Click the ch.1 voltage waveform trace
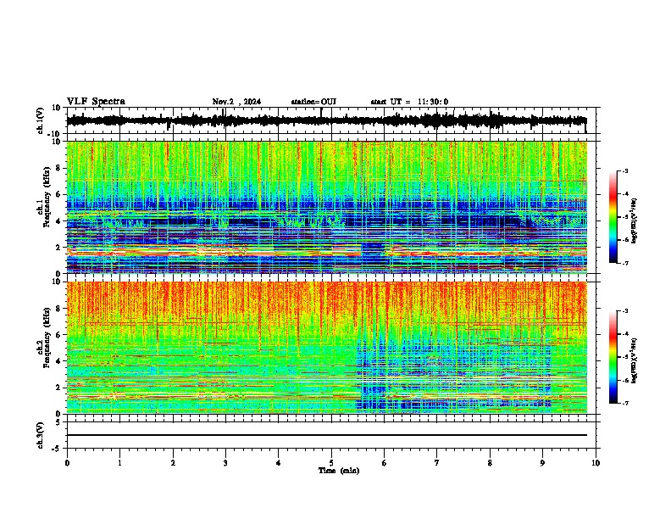Viewport: 671px width, 519px height. [x=327, y=120]
